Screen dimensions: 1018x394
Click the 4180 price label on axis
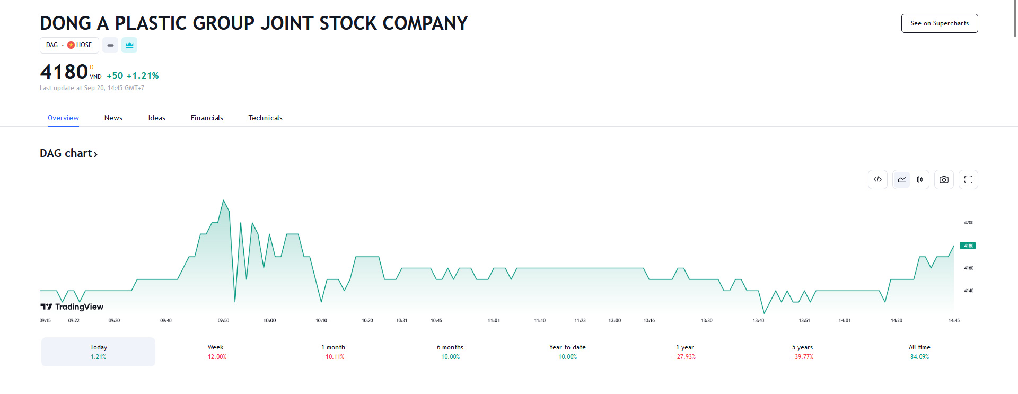tap(968, 246)
